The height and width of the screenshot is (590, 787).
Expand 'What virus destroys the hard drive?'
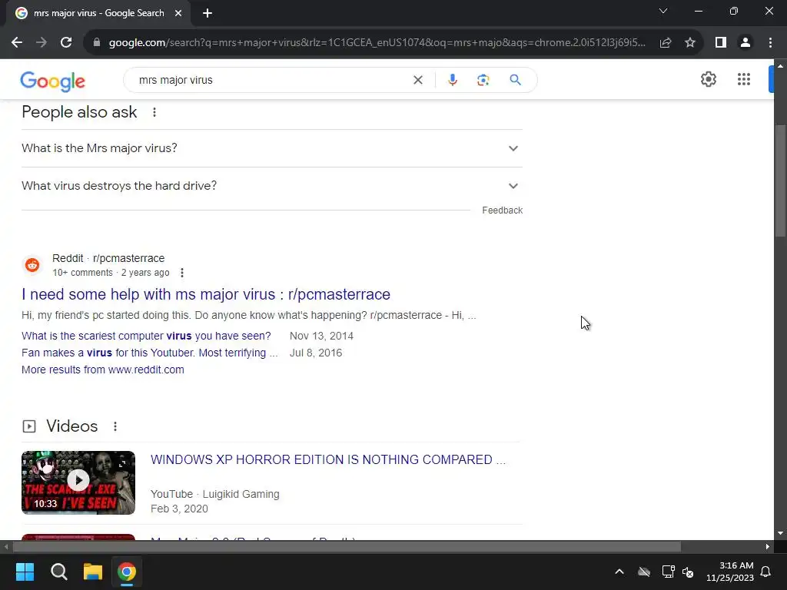click(272, 186)
